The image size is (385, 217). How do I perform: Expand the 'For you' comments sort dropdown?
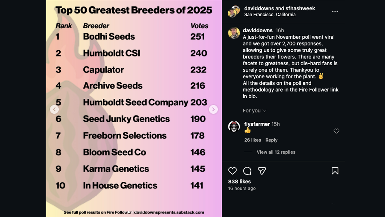click(255, 111)
